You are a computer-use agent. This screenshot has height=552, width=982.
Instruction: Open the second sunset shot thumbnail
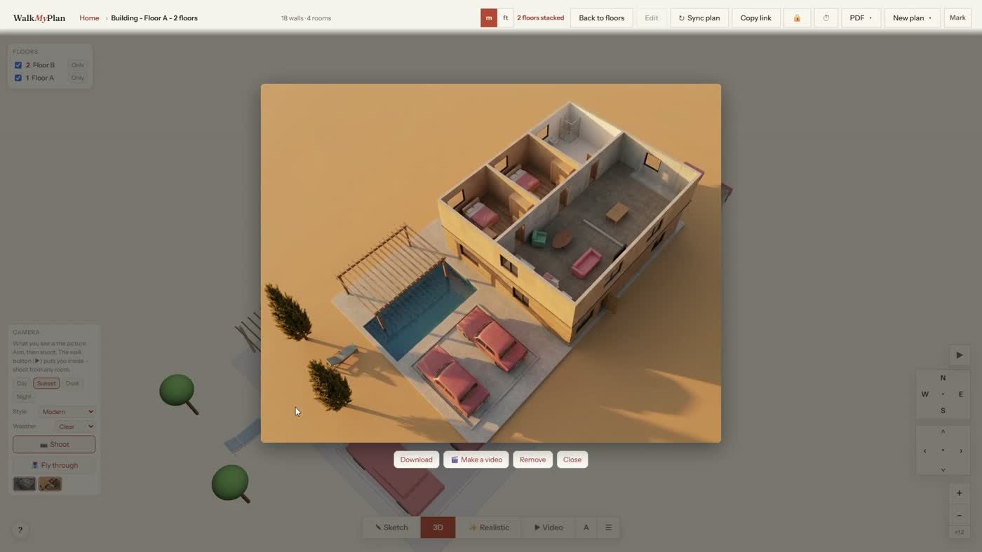(50, 484)
